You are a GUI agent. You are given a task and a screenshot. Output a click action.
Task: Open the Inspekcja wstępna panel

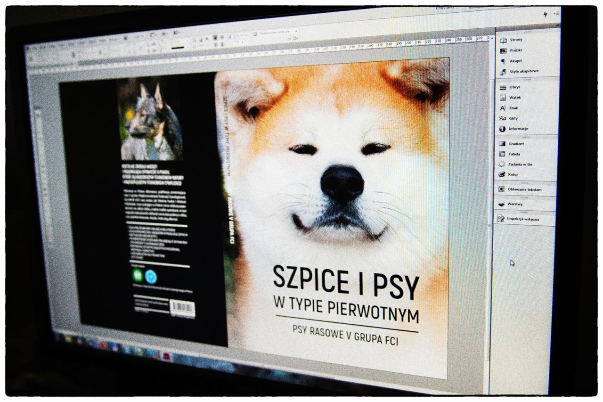[524, 219]
